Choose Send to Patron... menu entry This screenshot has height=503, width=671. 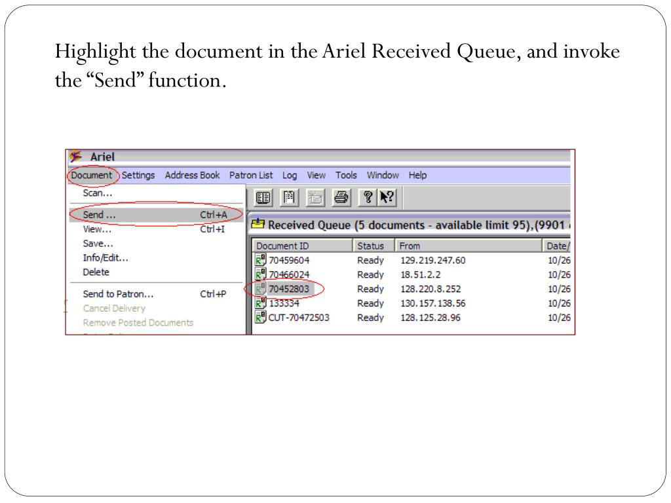(157, 294)
